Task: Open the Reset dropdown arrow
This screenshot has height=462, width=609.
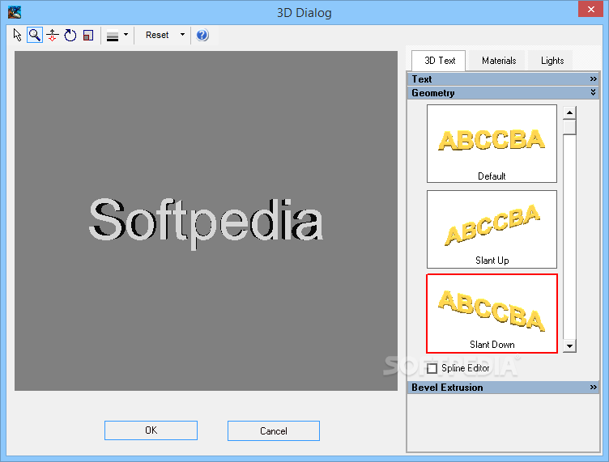Action: [x=182, y=35]
